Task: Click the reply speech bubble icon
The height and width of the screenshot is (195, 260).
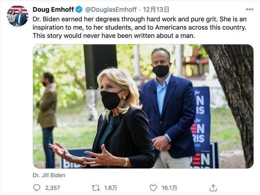Action: click(37, 188)
